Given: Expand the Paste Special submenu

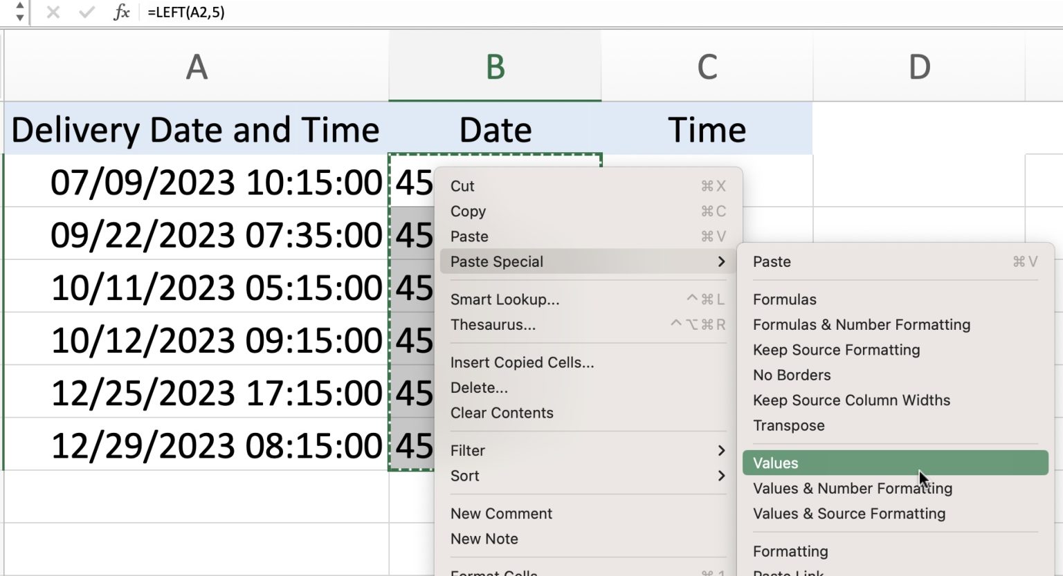Looking at the screenshot, I should [x=496, y=261].
